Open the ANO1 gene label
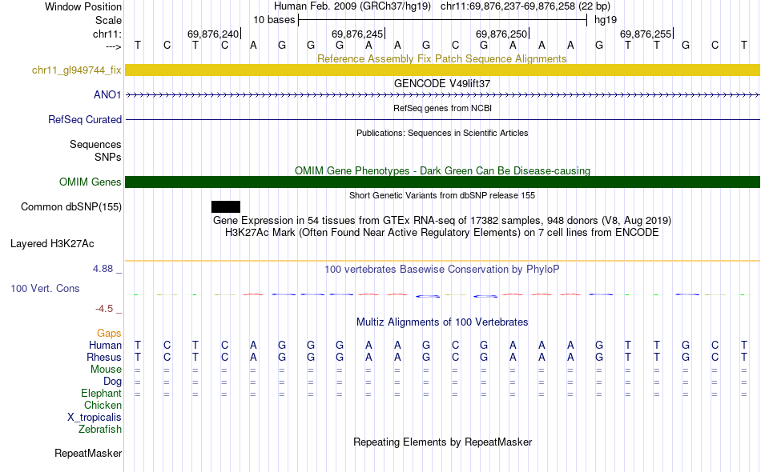The image size is (761, 472). [107, 94]
